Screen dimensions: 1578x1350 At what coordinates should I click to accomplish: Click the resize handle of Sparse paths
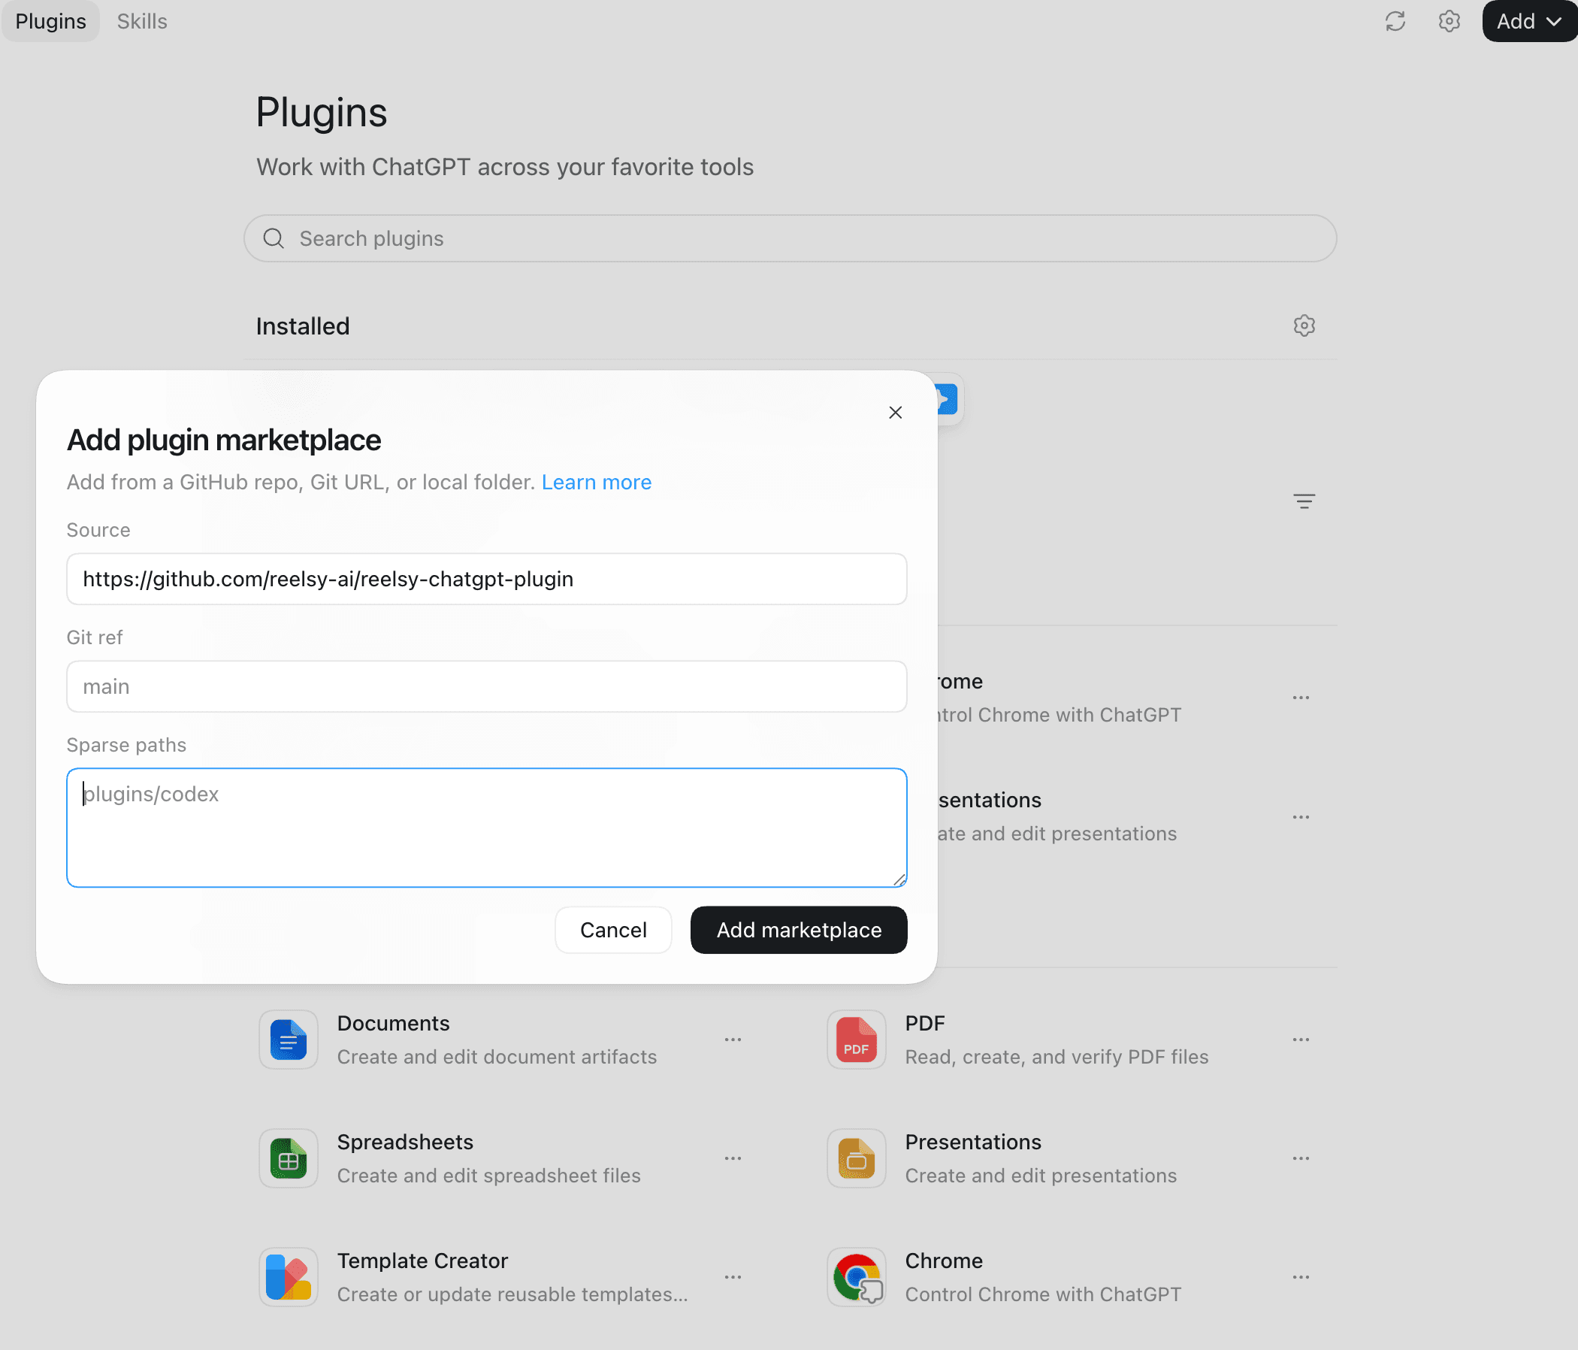899,880
